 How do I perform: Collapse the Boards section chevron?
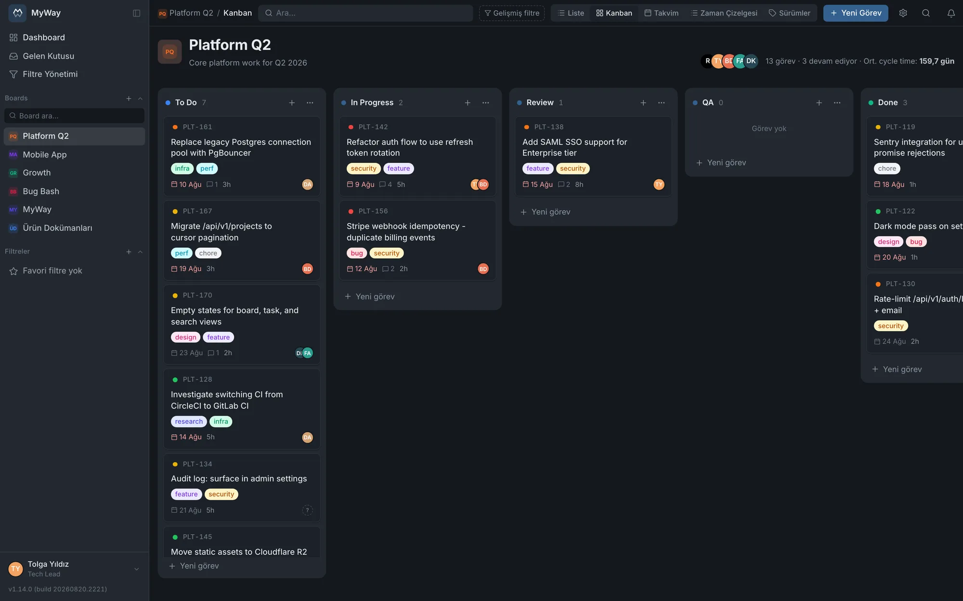[140, 99]
